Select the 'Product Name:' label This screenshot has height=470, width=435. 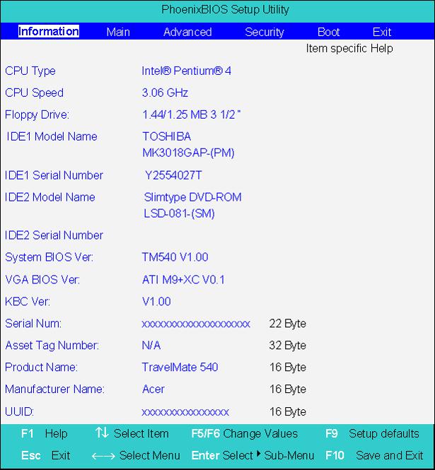42,368
